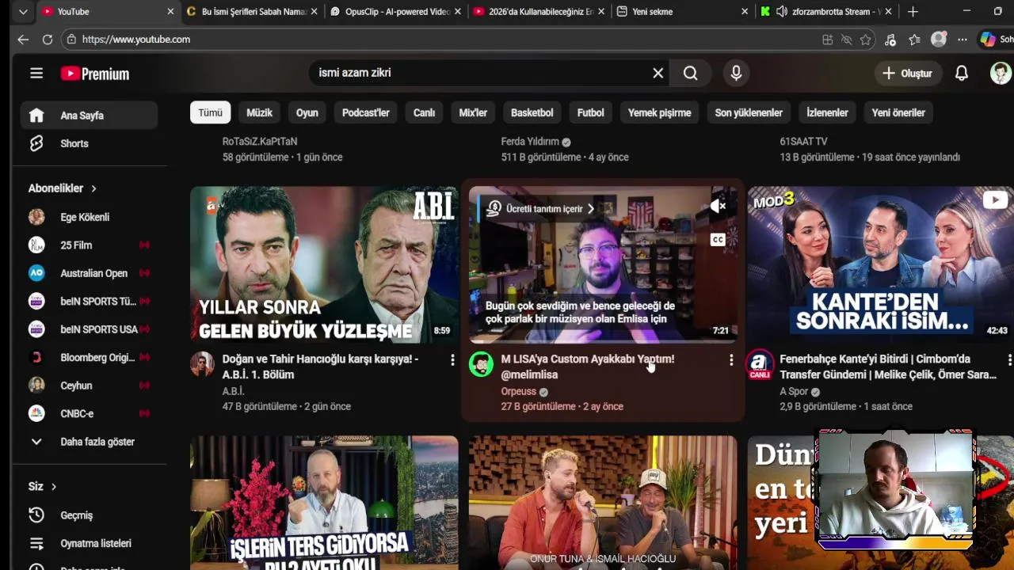Open Ege Kökenli subscription channel

[x=89, y=217]
